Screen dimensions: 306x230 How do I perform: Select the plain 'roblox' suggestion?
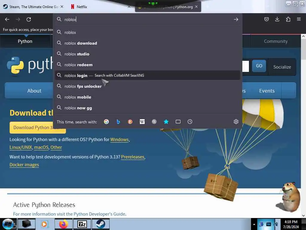[148, 32]
